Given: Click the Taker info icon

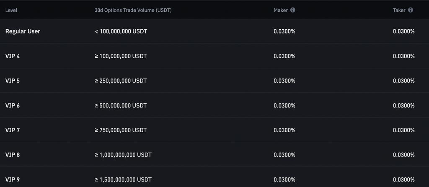Looking at the screenshot, I should point(411,10).
